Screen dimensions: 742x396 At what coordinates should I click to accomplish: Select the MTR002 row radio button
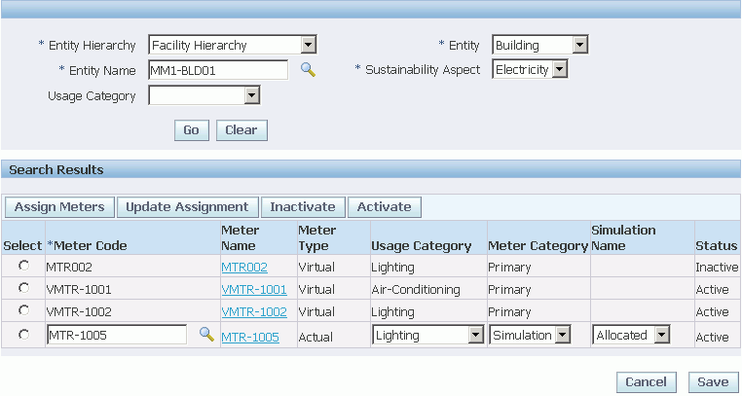23,266
